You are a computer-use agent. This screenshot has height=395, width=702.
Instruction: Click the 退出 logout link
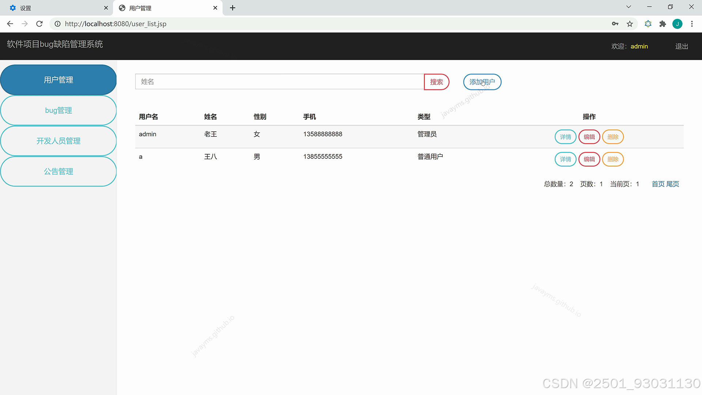[x=682, y=46]
